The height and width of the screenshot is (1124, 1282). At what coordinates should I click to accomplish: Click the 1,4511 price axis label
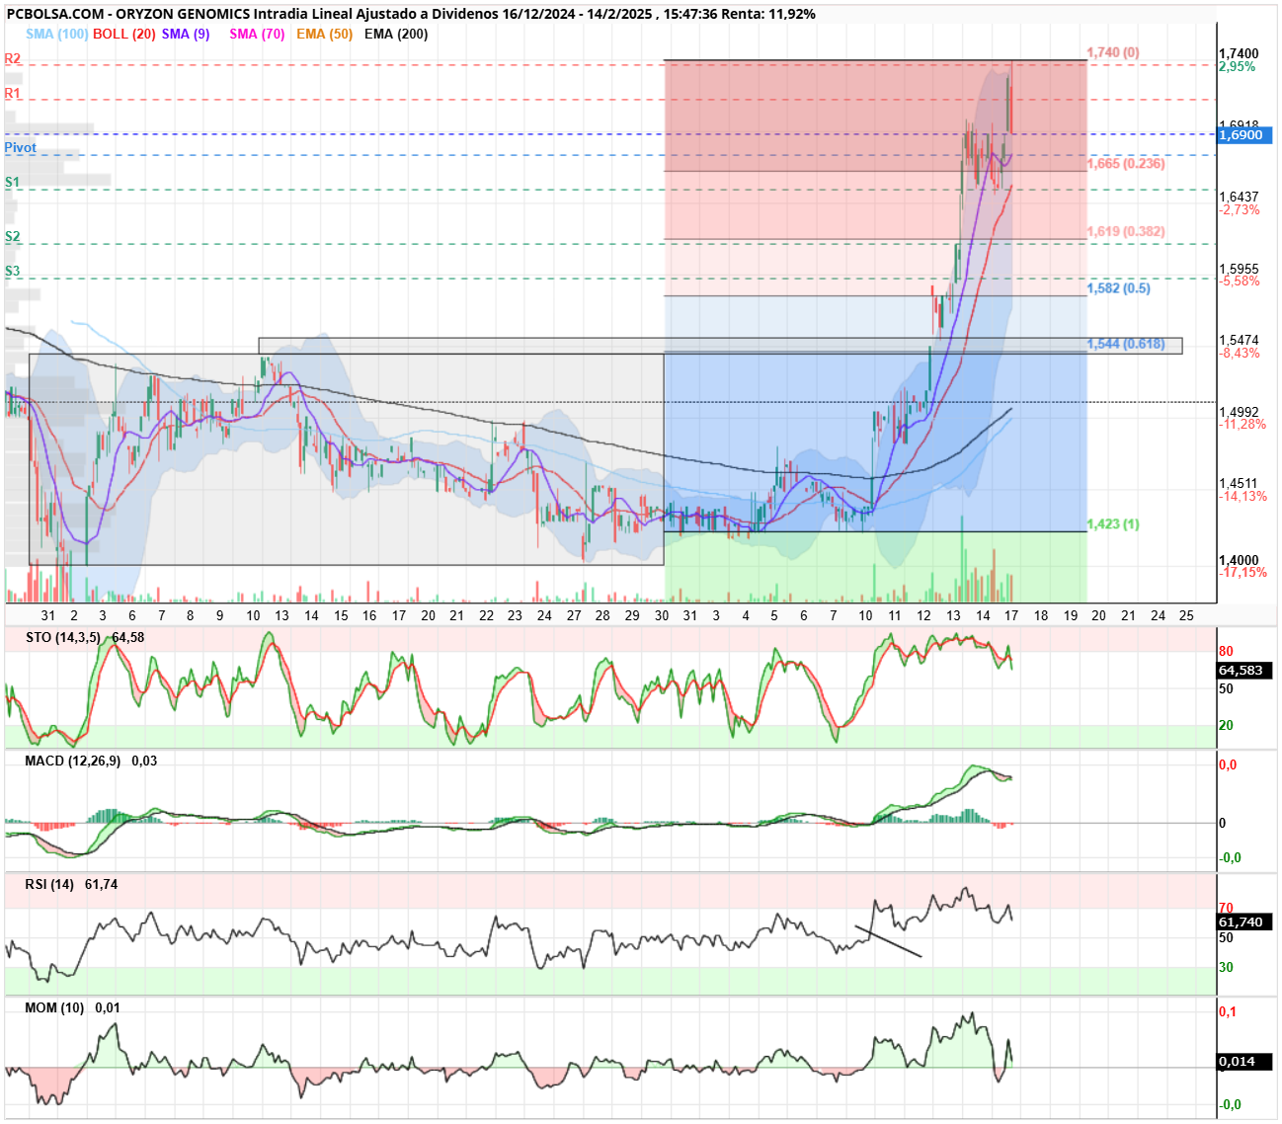1239,484
